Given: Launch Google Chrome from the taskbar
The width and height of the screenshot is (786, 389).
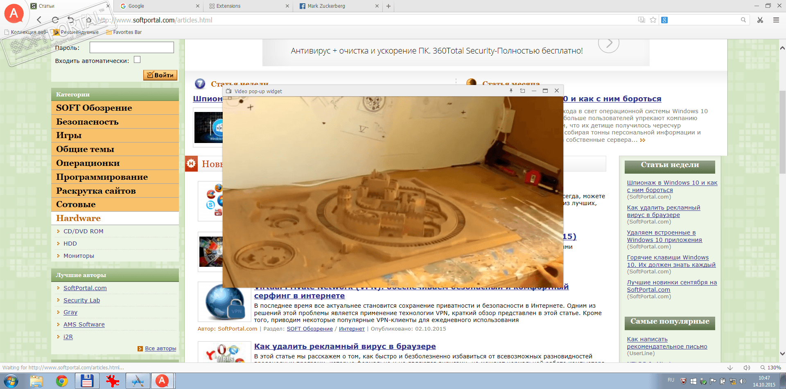Looking at the screenshot, I should pos(62,381).
